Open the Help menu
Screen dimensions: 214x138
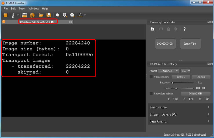(45, 9)
